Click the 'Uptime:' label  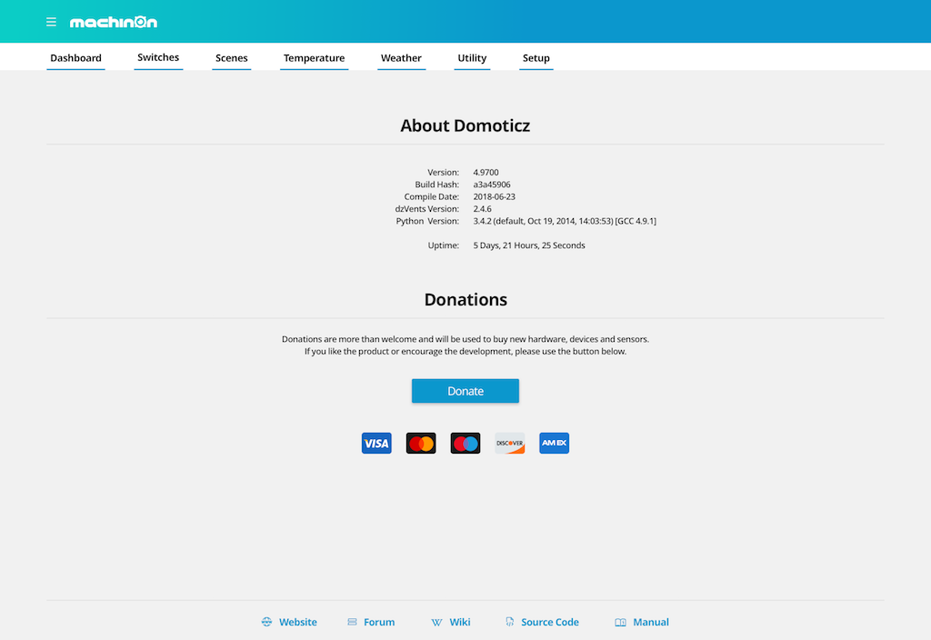click(x=444, y=245)
